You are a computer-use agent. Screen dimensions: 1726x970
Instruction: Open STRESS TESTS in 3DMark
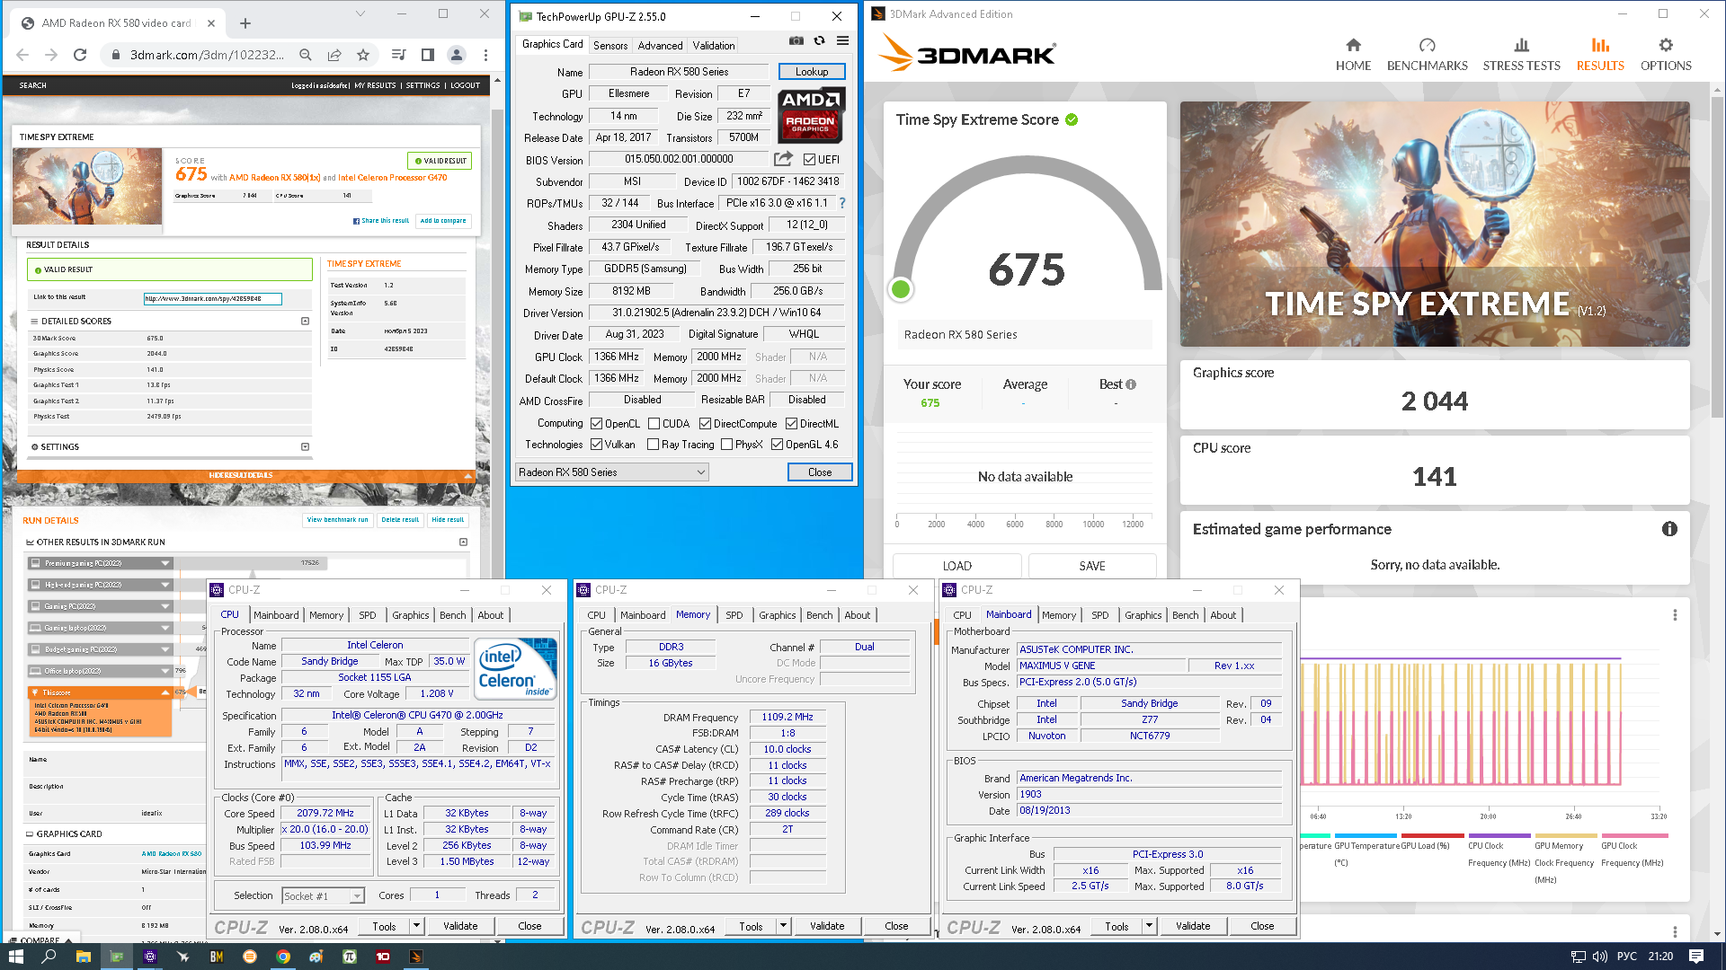(x=1521, y=55)
